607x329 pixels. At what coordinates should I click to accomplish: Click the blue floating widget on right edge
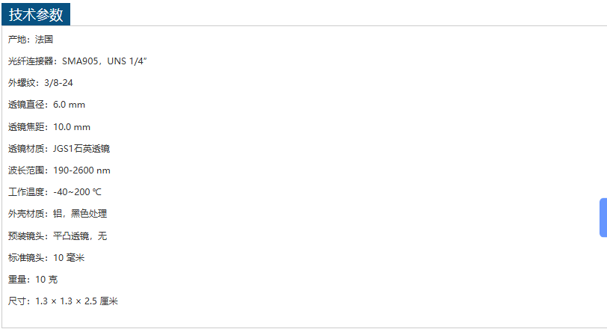click(x=603, y=218)
